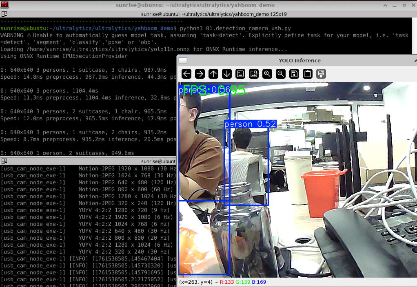This screenshot has height=287, width=417.
Task: Click the terminal application icon in title bar
Action: 4,5
